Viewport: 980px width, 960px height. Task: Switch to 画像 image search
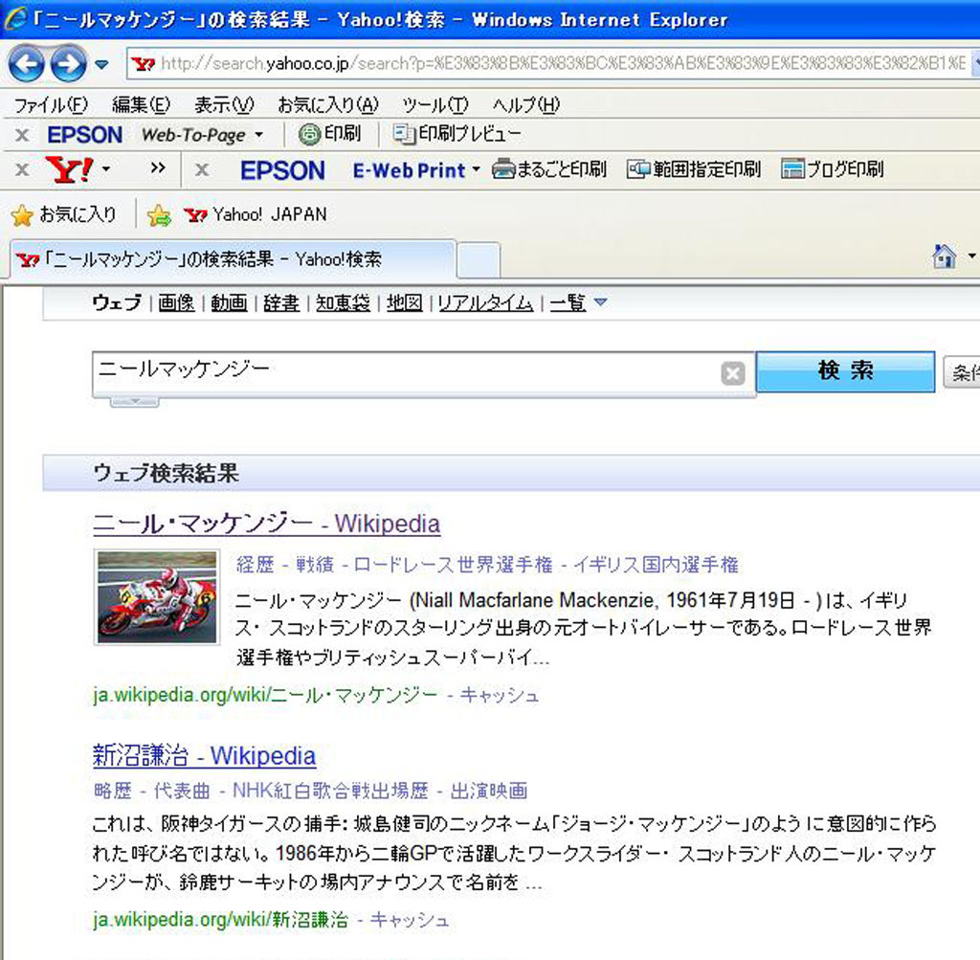pyautogui.click(x=176, y=303)
